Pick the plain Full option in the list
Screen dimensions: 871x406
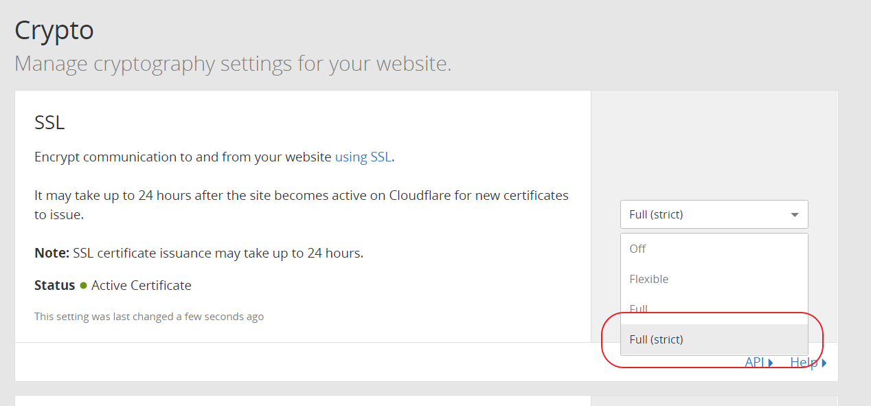coord(639,309)
